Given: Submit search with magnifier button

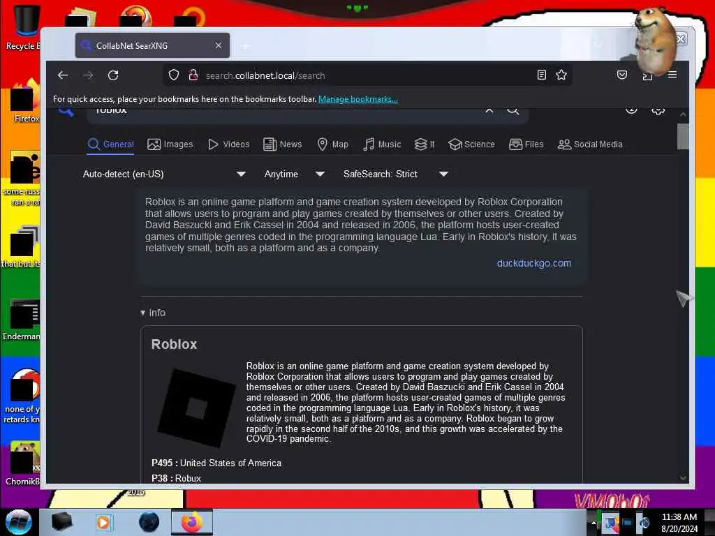Looking at the screenshot, I should [513, 110].
